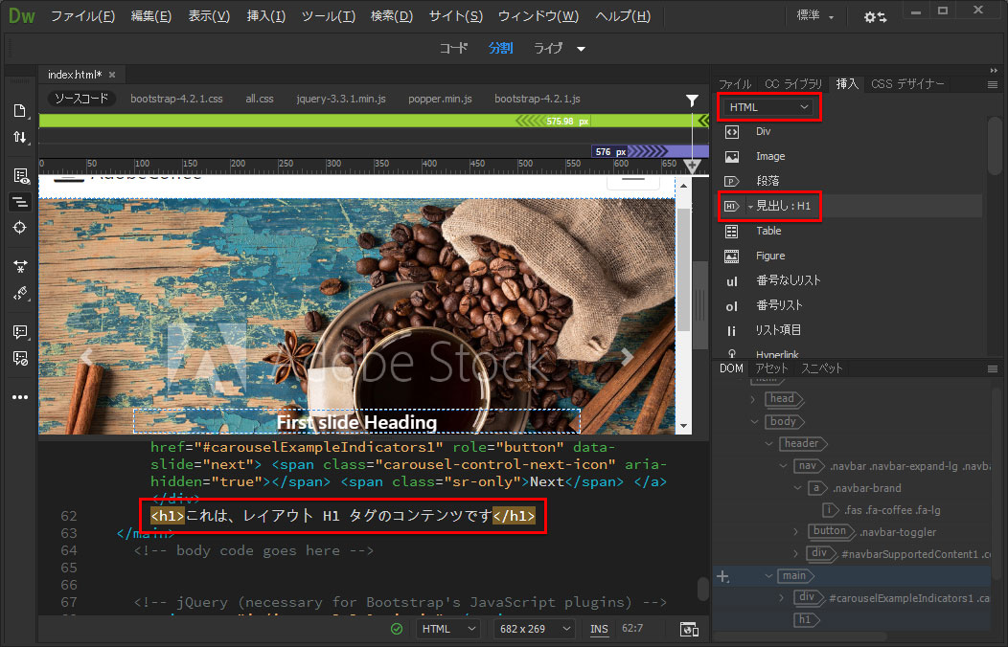
Task: Toggle the INS insert mode indicator
Action: tap(599, 629)
